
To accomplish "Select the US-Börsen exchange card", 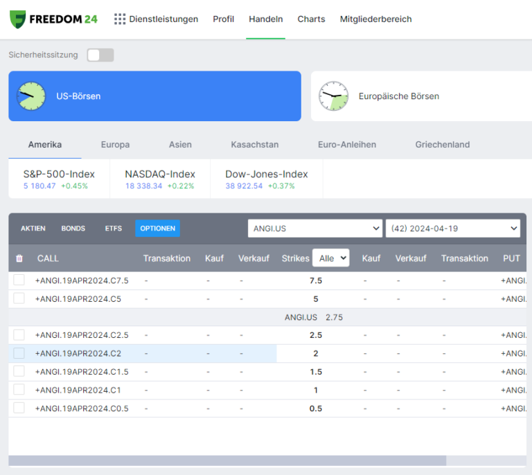I will [154, 96].
